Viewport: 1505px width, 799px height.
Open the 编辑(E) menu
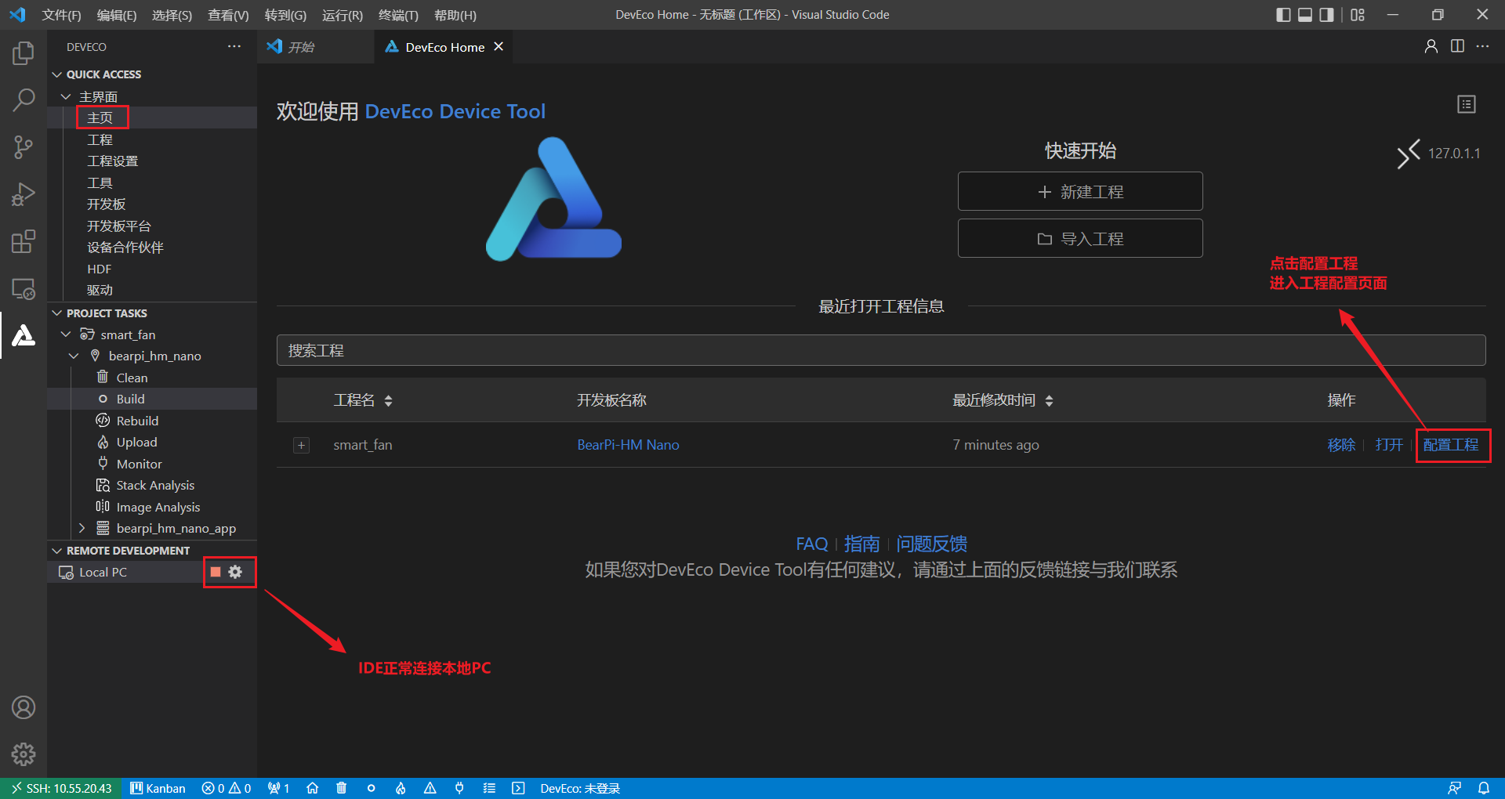[x=117, y=15]
